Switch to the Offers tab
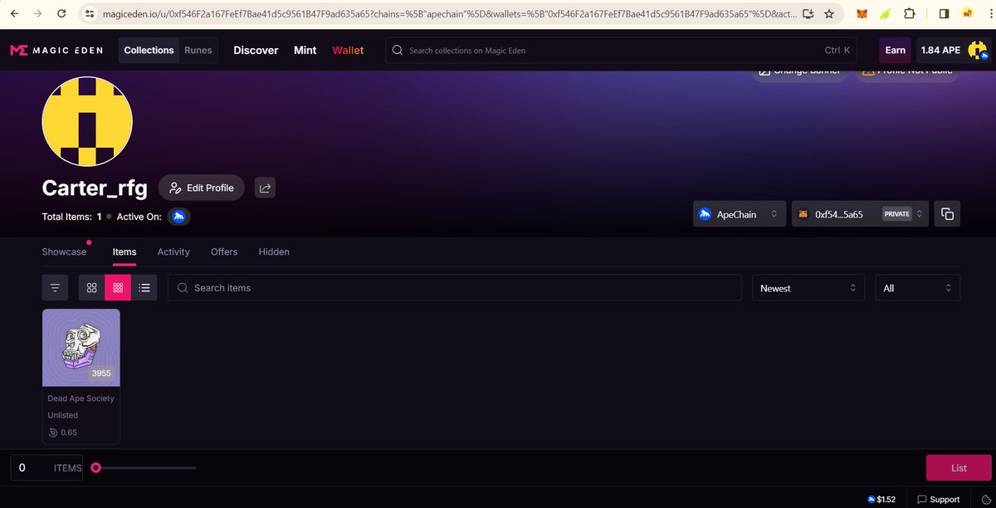The image size is (996, 508). (224, 252)
